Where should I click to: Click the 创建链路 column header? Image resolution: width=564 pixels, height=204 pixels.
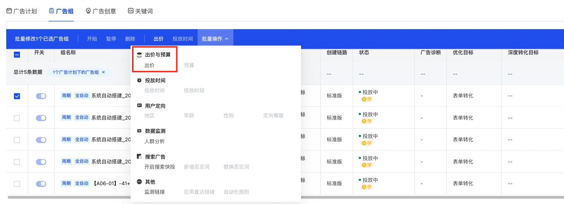pyautogui.click(x=337, y=52)
